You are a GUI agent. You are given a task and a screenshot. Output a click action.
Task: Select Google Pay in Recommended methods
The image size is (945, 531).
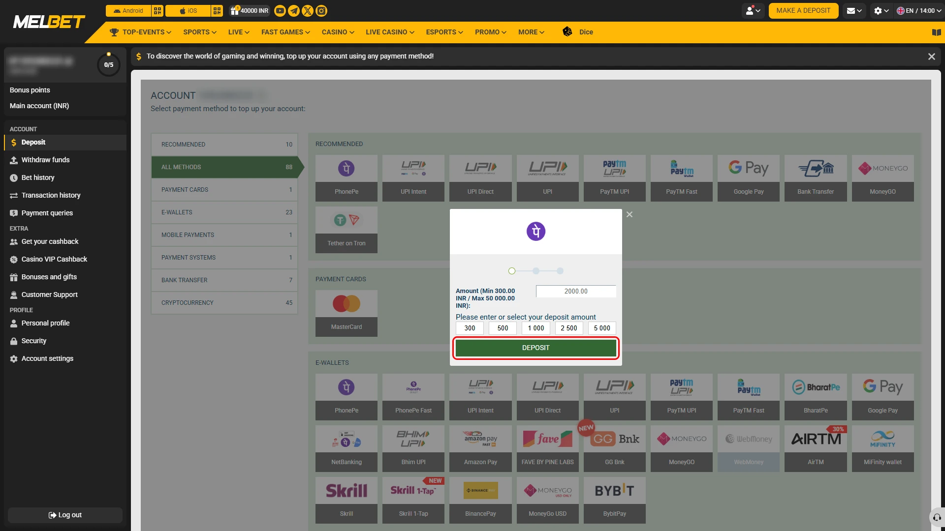pos(749,178)
